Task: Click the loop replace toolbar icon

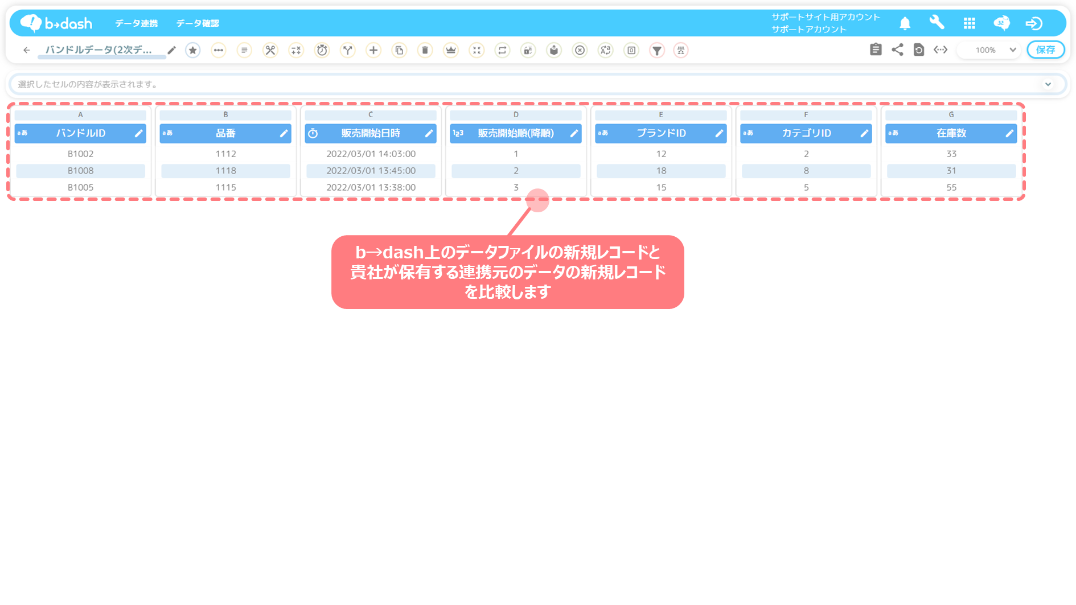Action: [x=502, y=50]
